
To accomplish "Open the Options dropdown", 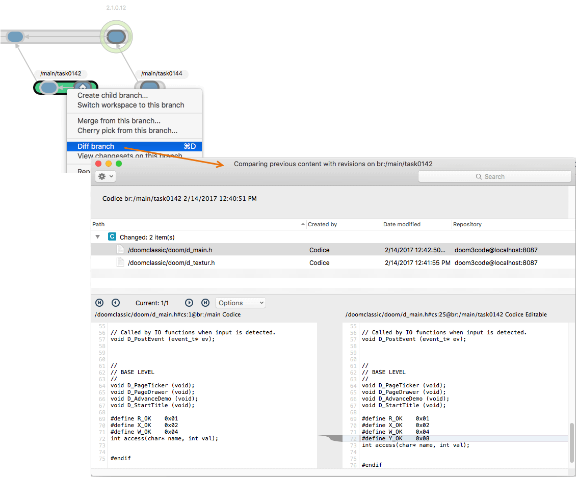I will coord(241,303).
